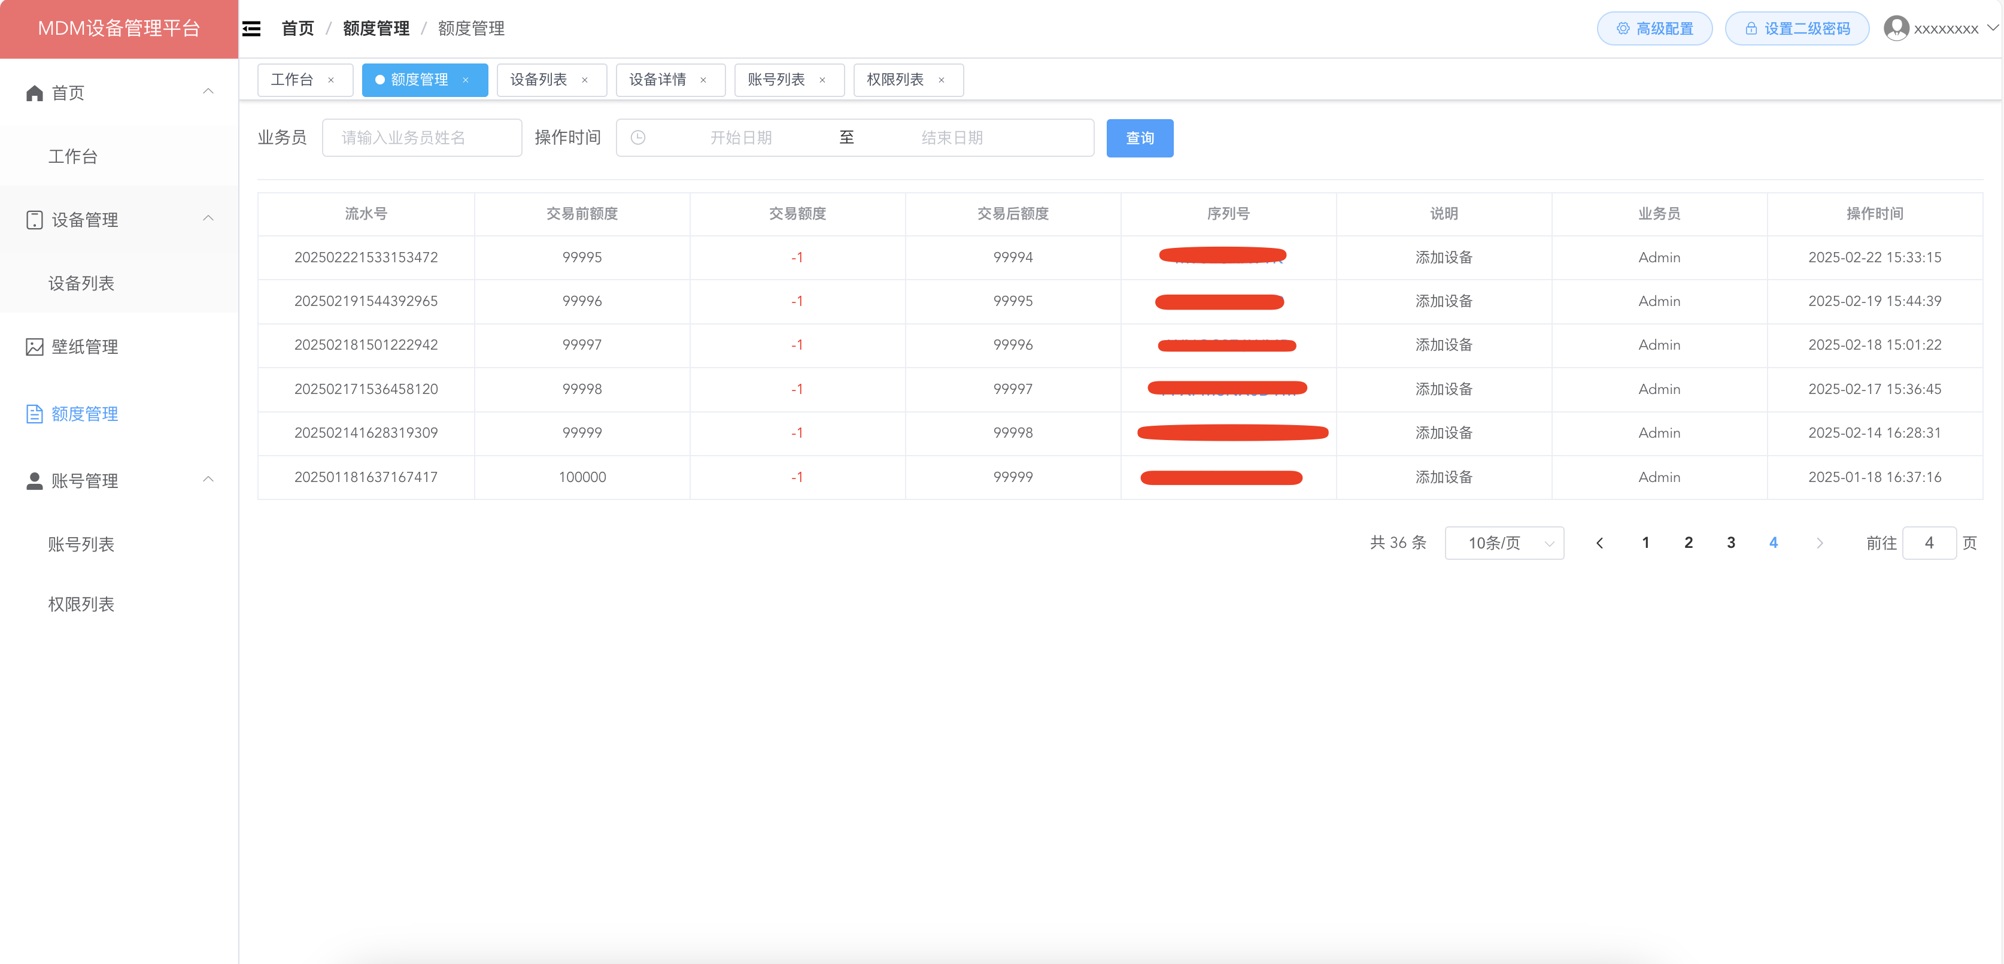Collapse the 首页 sidebar menu group
The height and width of the screenshot is (964, 2004).
[x=208, y=92]
